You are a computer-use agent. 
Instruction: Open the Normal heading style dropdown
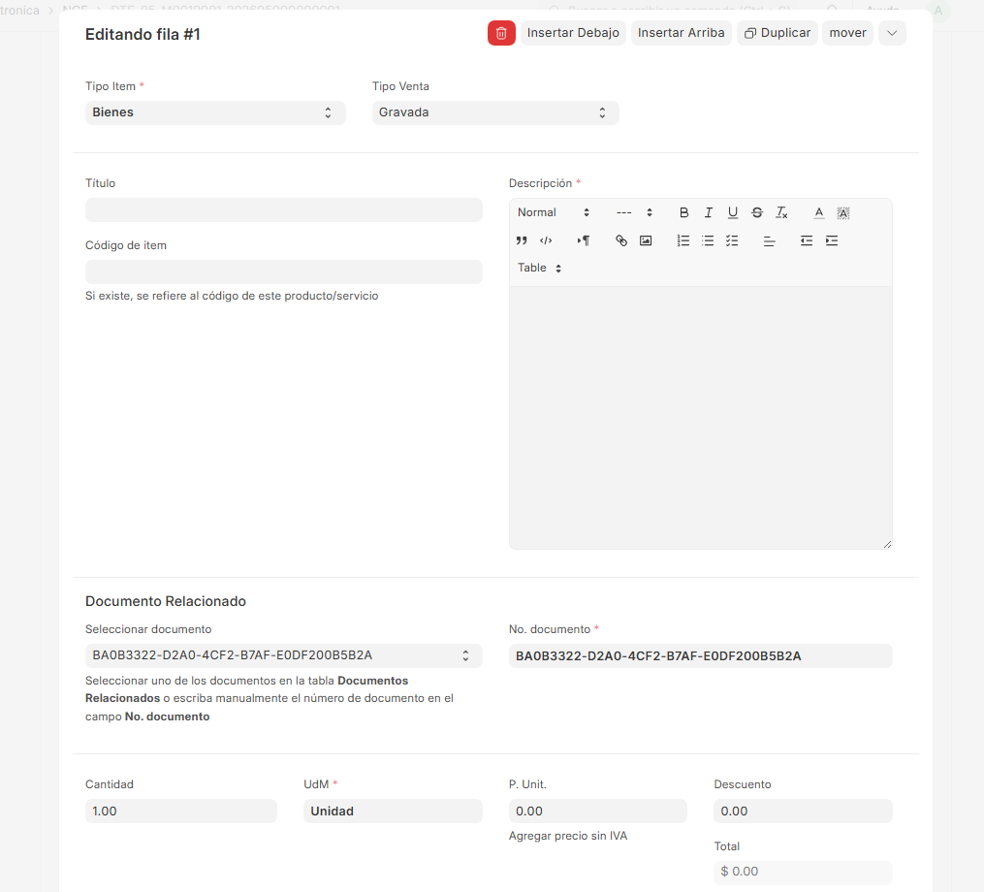point(554,212)
